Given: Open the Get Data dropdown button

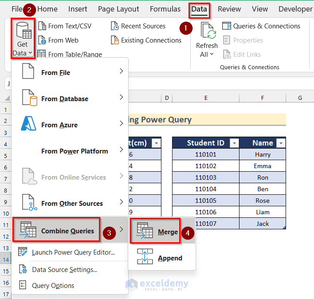Looking at the screenshot, I should (23, 39).
